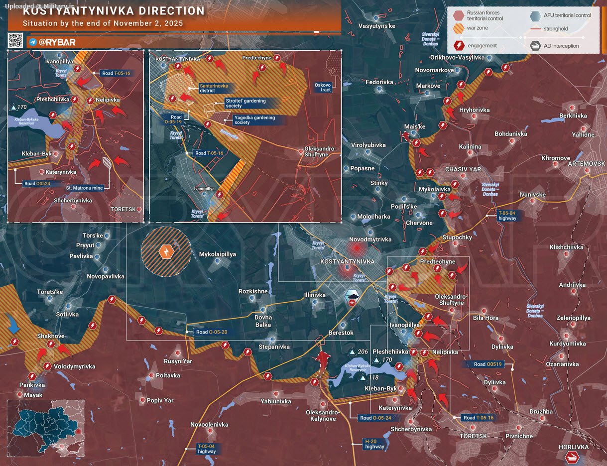
Task: Click the H-20 highway label
Action: coord(374,444)
